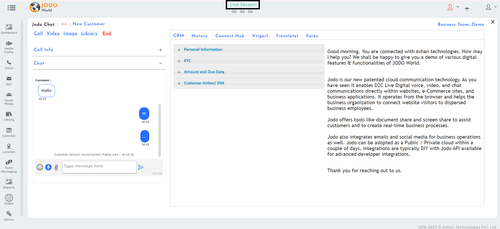Click the blue microphone voice message icon
The height and width of the screenshot is (229, 500).
48,167
